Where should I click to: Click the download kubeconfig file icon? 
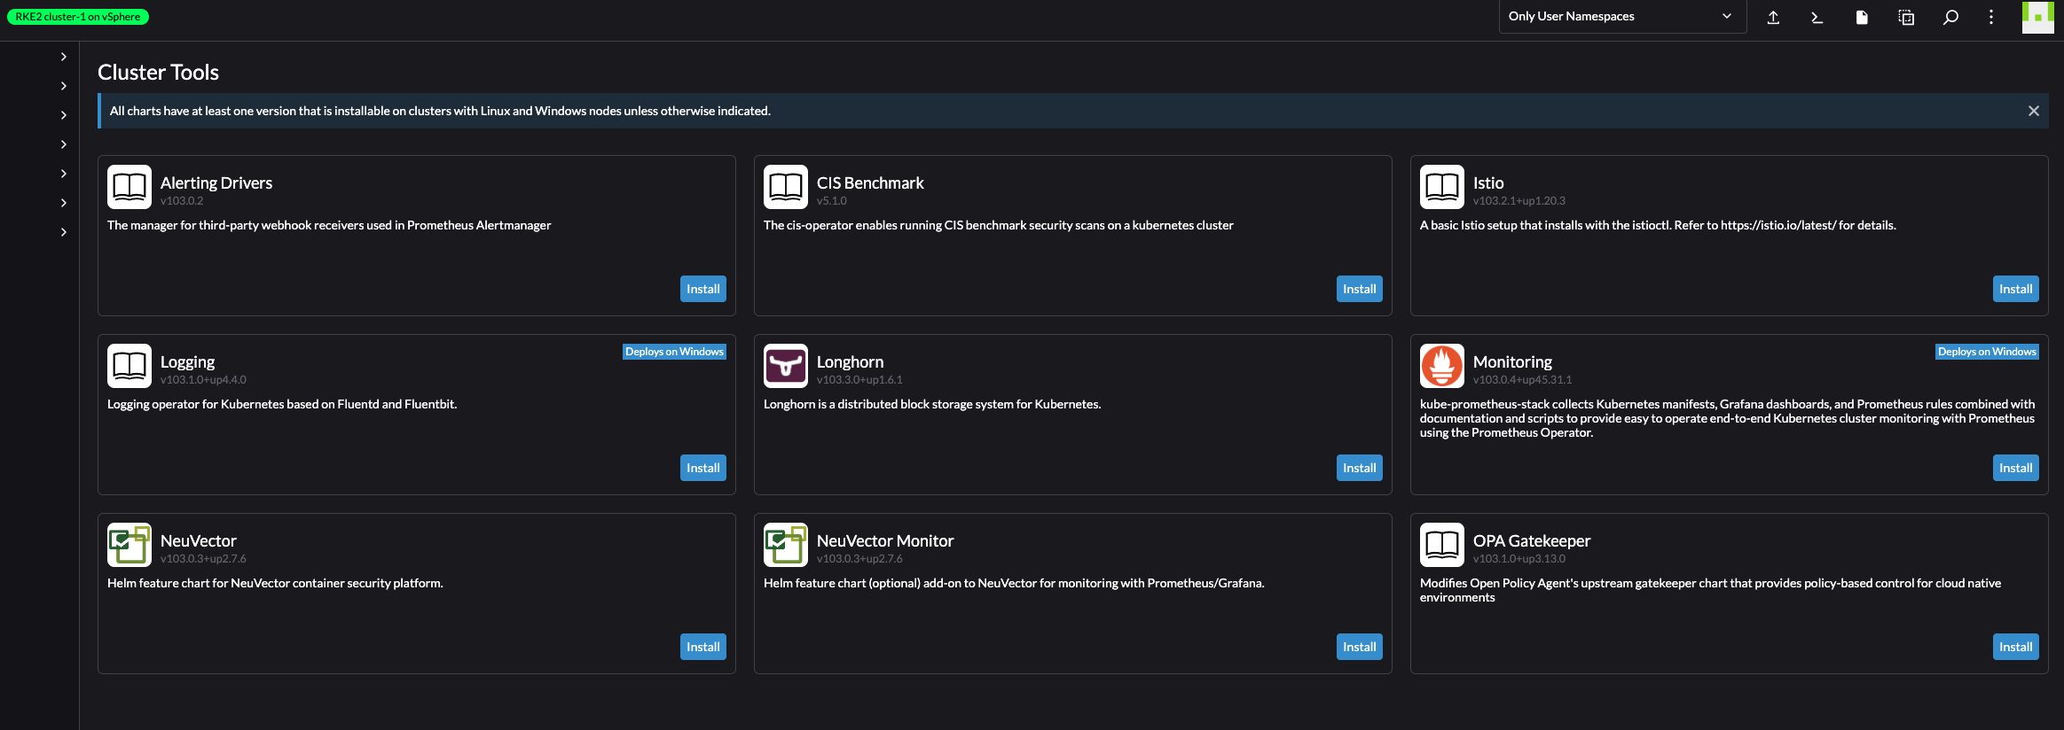[1862, 17]
